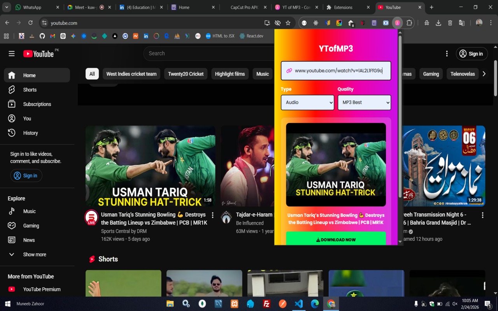The height and width of the screenshot is (311, 498).
Task: Open more options for Usman Tariq video
Action: tap(212, 215)
